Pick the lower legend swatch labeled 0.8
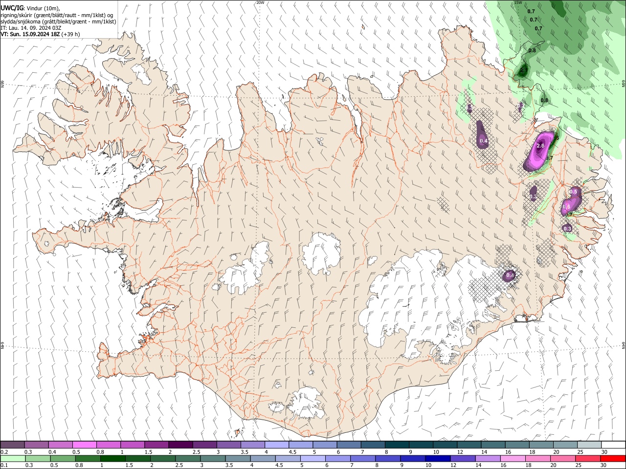Screen dimensions: 626x469 click(x=88, y=458)
